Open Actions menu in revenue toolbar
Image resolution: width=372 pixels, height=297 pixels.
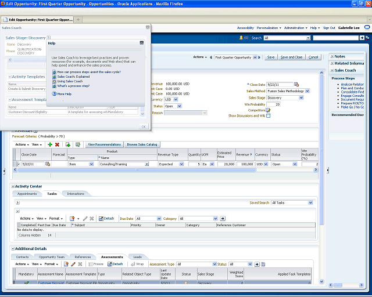point(22,144)
